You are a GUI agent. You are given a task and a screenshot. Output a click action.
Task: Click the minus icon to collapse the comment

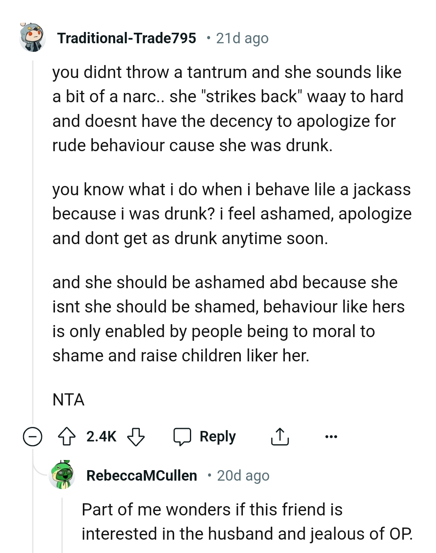point(34,437)
